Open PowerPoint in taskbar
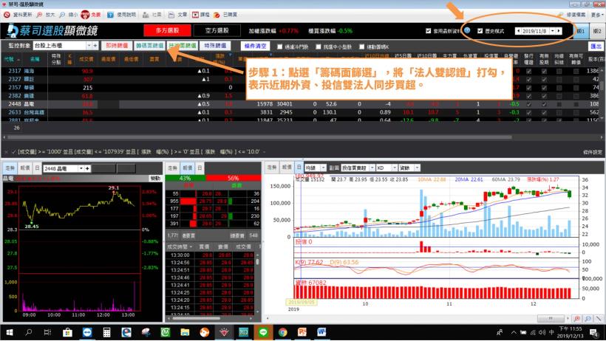The width and height of the screenshot is (606, 341). [x=302, y=332]
